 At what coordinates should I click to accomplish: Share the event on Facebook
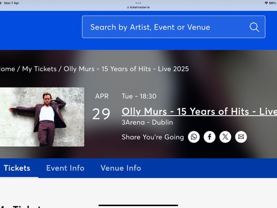pyautogui.click(x=210, y=137)
